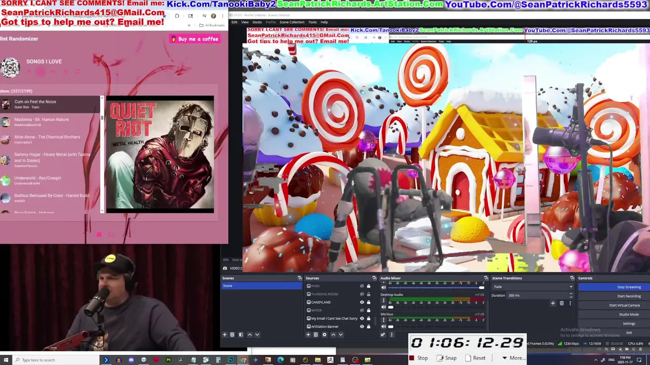The image size is (650, 365).
Task: Click Quiet Riot album cover thumbnail
Action: [x=159, y=154]
